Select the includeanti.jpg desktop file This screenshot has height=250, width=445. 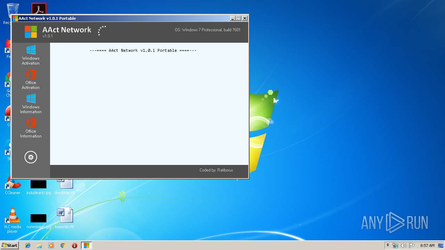[x=39, y=187]
